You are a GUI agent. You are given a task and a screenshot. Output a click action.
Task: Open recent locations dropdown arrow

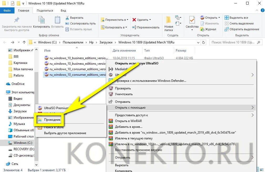(19, 42)
